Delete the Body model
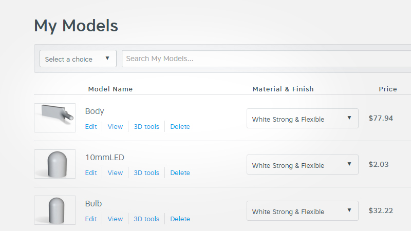Image resolution: width=411 pixels, height=231 pixels. tap(180, 126)
